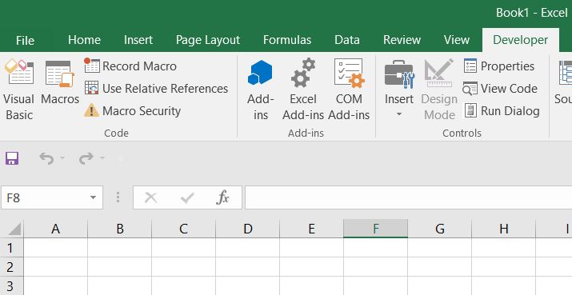Image resolution: width=572 pixels, height=295 pixels.
Task: Click cell F1
Action: coord(375,248)
